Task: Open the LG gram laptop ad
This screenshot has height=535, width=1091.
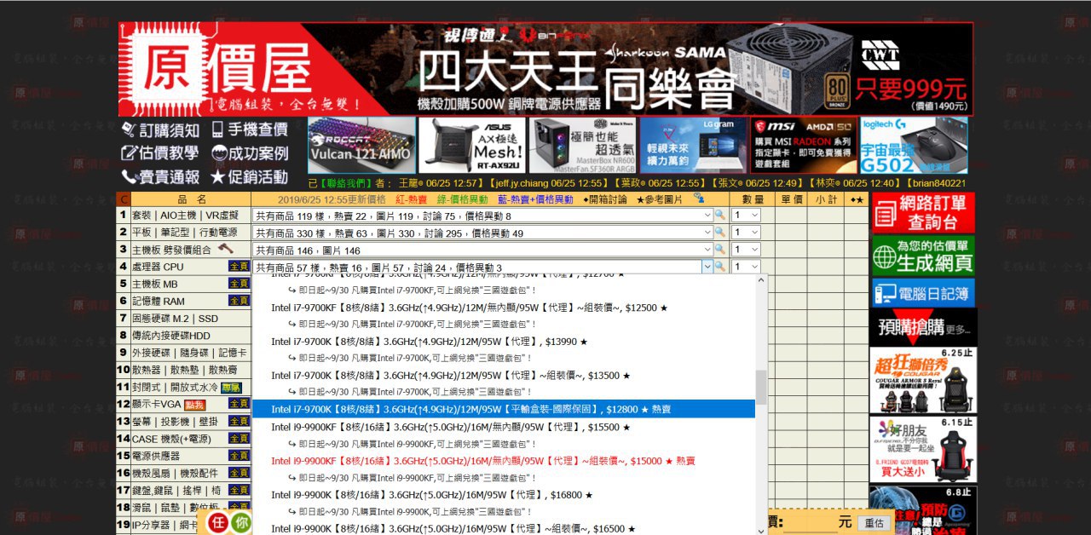Action: [693, 145]
